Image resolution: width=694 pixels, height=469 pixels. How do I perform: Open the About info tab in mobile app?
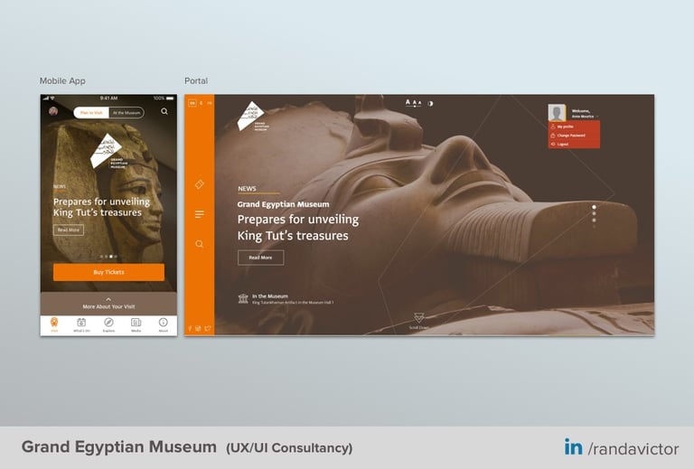[164, 322]
